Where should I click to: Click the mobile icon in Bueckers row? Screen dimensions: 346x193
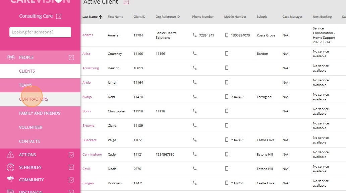point(227,140)
